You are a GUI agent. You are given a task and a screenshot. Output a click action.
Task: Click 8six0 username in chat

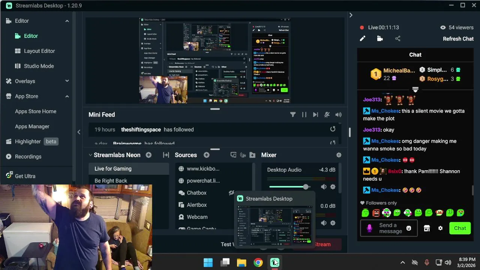coord(394,171)
